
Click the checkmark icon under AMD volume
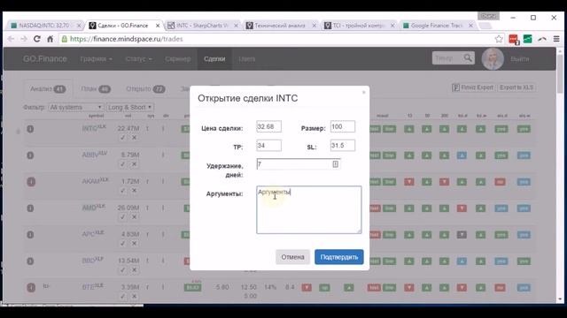pos(122,216)
